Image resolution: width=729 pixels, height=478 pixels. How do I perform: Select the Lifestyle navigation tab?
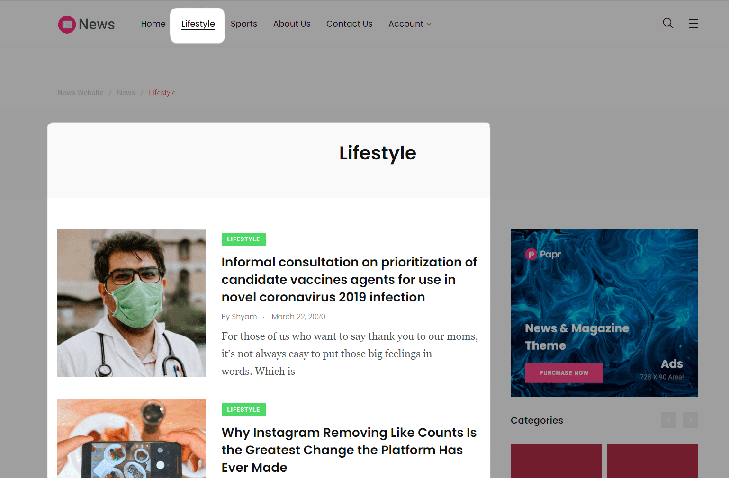tap(198, 24)
